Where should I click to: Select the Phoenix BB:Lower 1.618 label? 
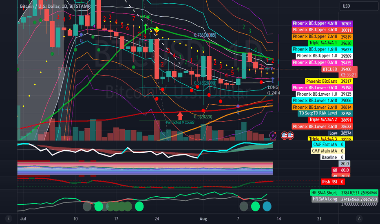click(x=322, y=101)
